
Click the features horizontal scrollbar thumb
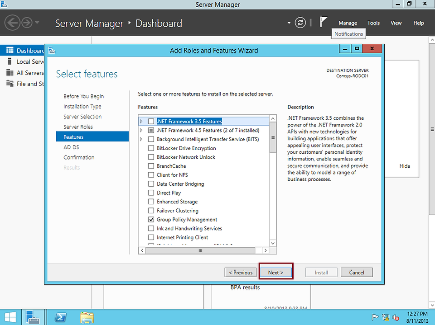[x=200, y=250]
